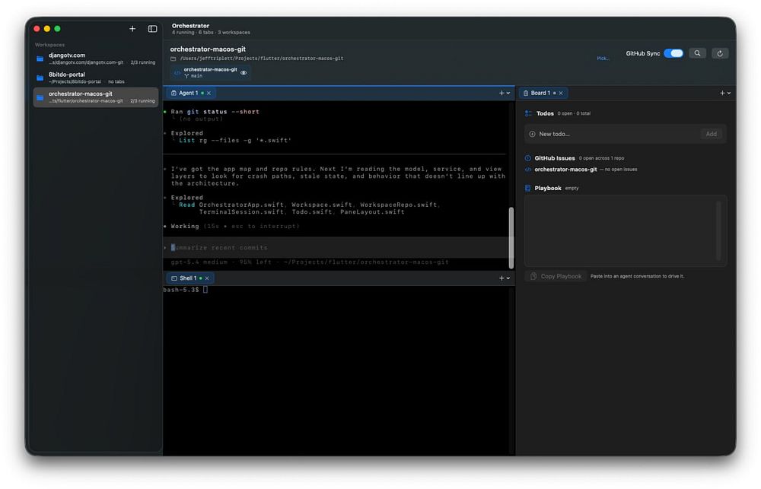Open the Agent pane tab dropdown chevron
The width and height of the screenshot is (761, 489).
pyautogui.click(x=508, y=93)
